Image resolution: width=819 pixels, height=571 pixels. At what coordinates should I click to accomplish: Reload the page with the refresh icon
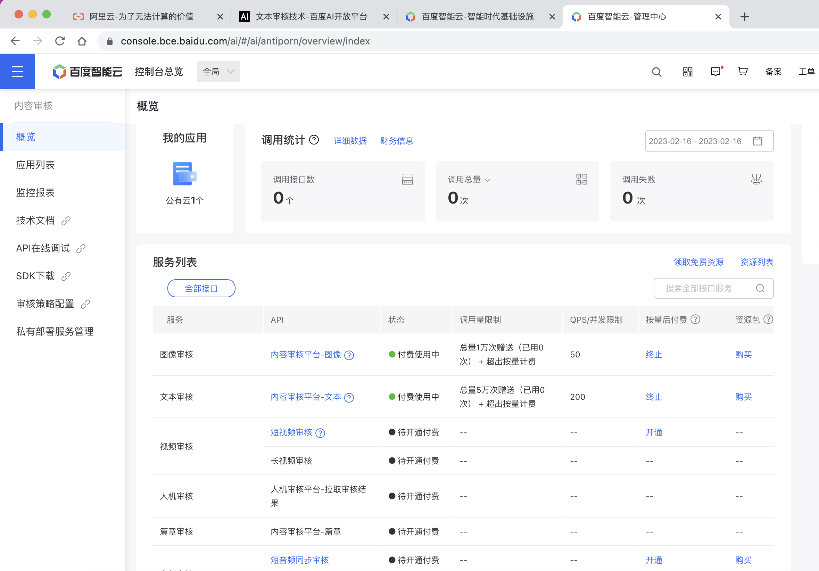[x=60, y=41]
